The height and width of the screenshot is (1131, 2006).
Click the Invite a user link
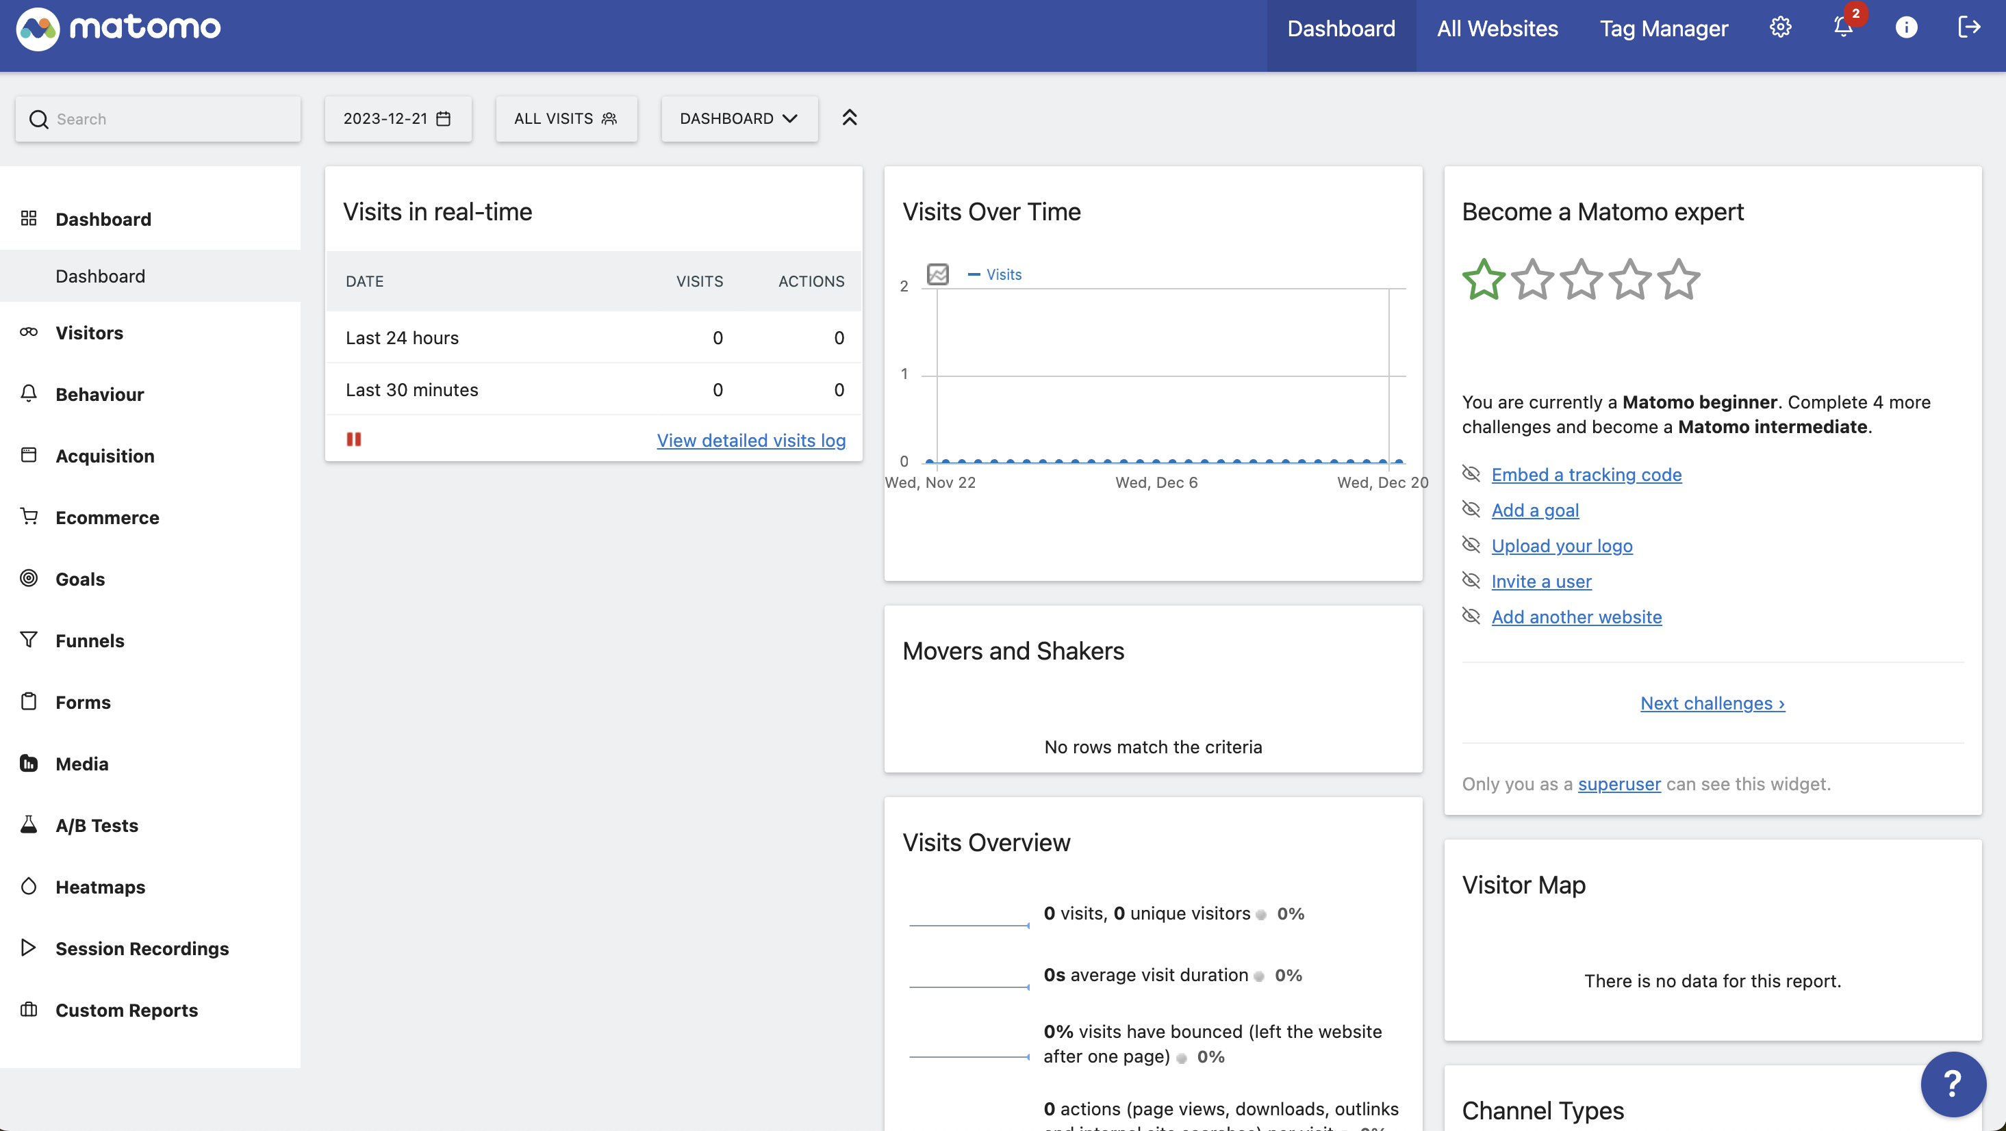[x=1541, y=581]
